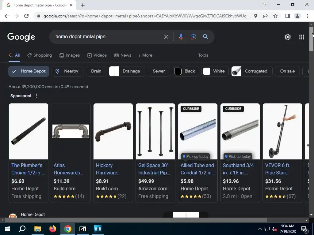Open Windows taskbar search
This screenshot has width=314, height=235.
tap(22, 229)
